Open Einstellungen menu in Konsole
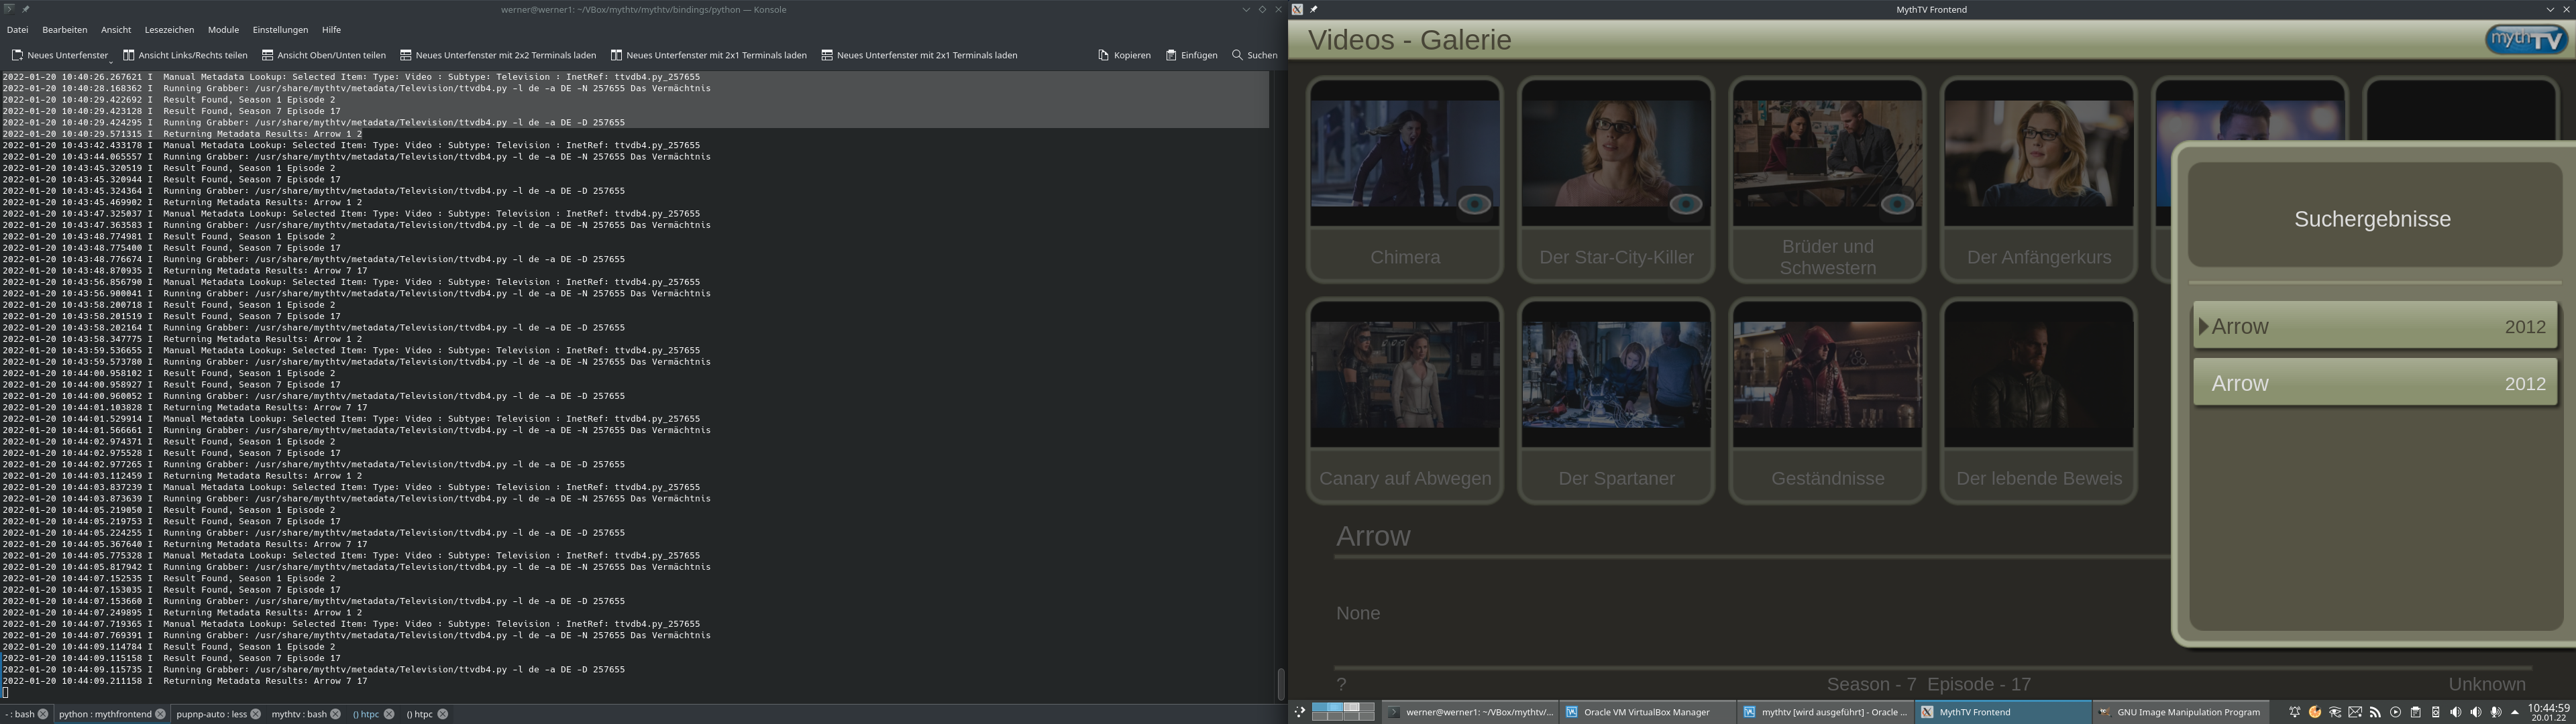The height and width of the screenshot is (724, 2576). pyautogui.click(x=280, y=30)
